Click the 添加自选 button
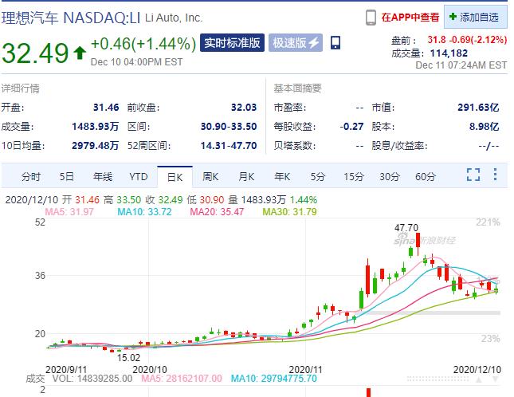 [x=475, y=17]
